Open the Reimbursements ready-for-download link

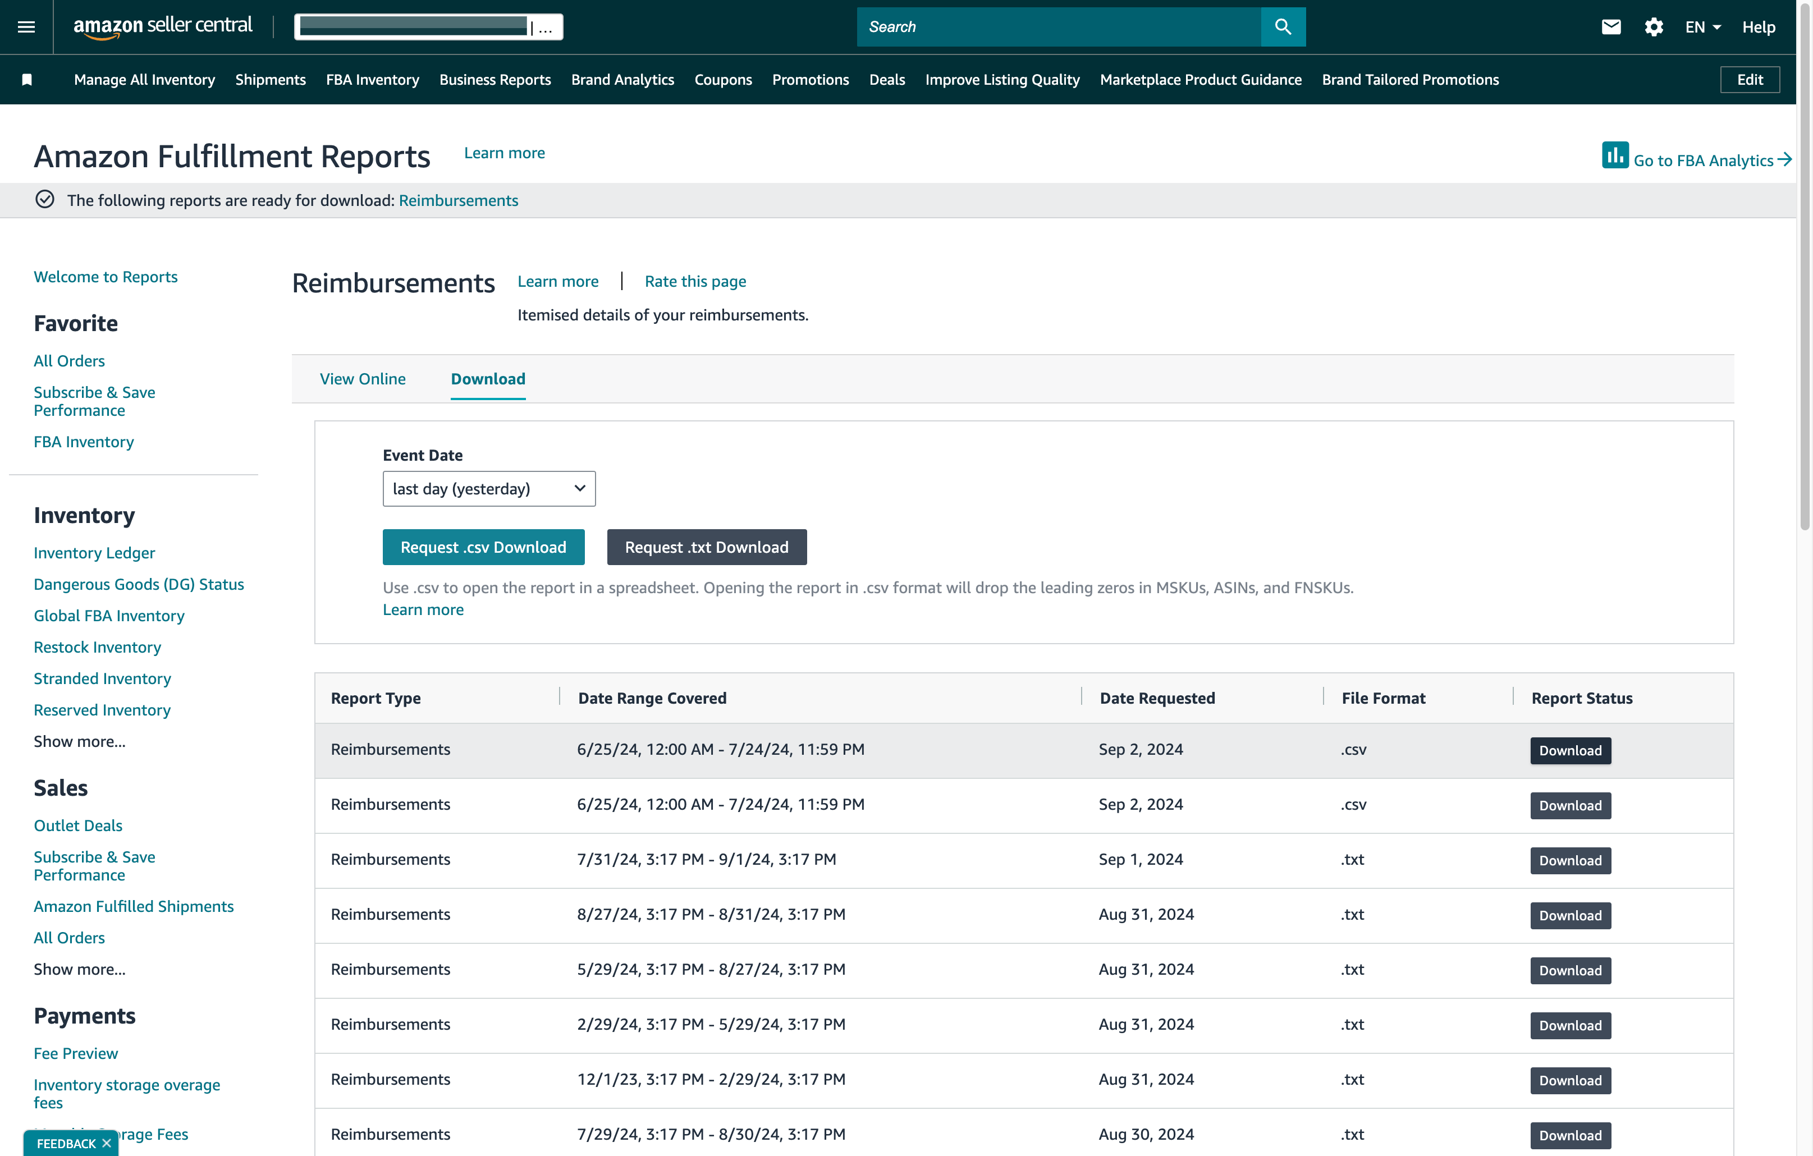click(x=459, y=200)
